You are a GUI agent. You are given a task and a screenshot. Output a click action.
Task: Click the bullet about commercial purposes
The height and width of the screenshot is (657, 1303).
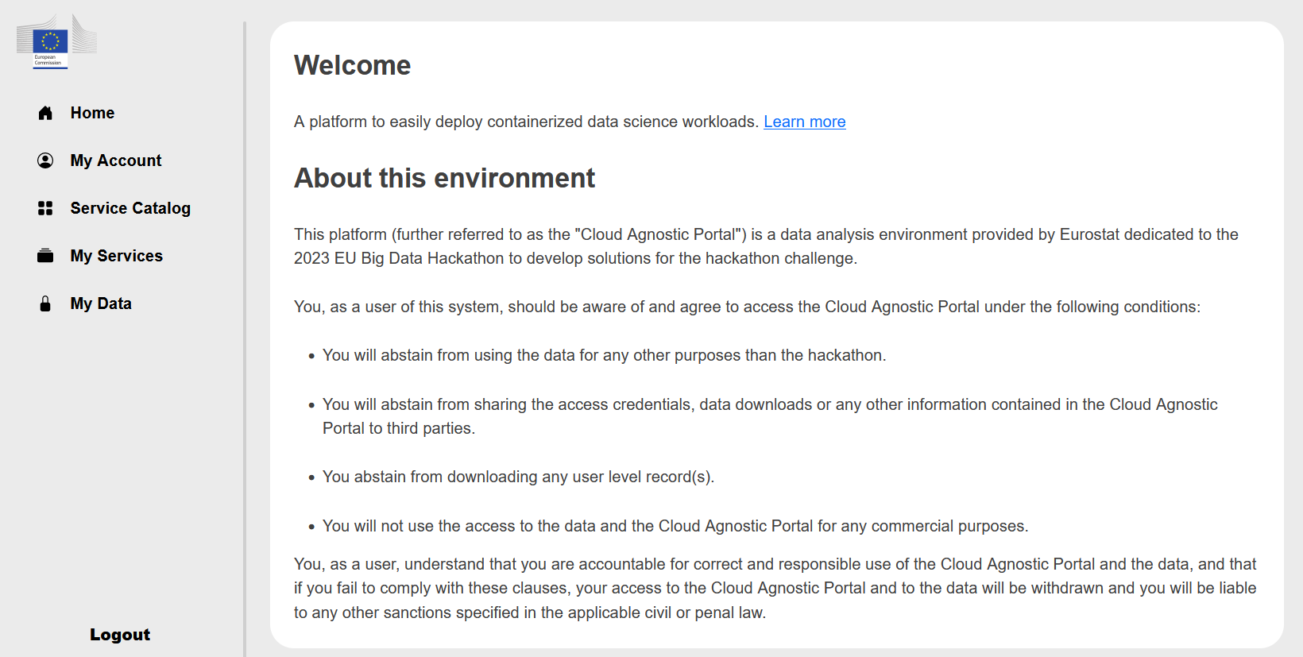coord(675,526)
